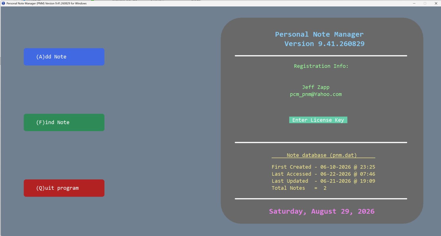
Task: Click the window title bar text
Action: (x=46, y=3)
